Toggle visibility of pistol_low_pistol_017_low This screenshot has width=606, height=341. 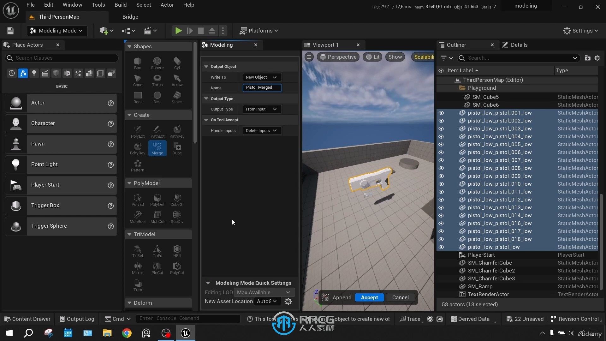click(441, 231)
